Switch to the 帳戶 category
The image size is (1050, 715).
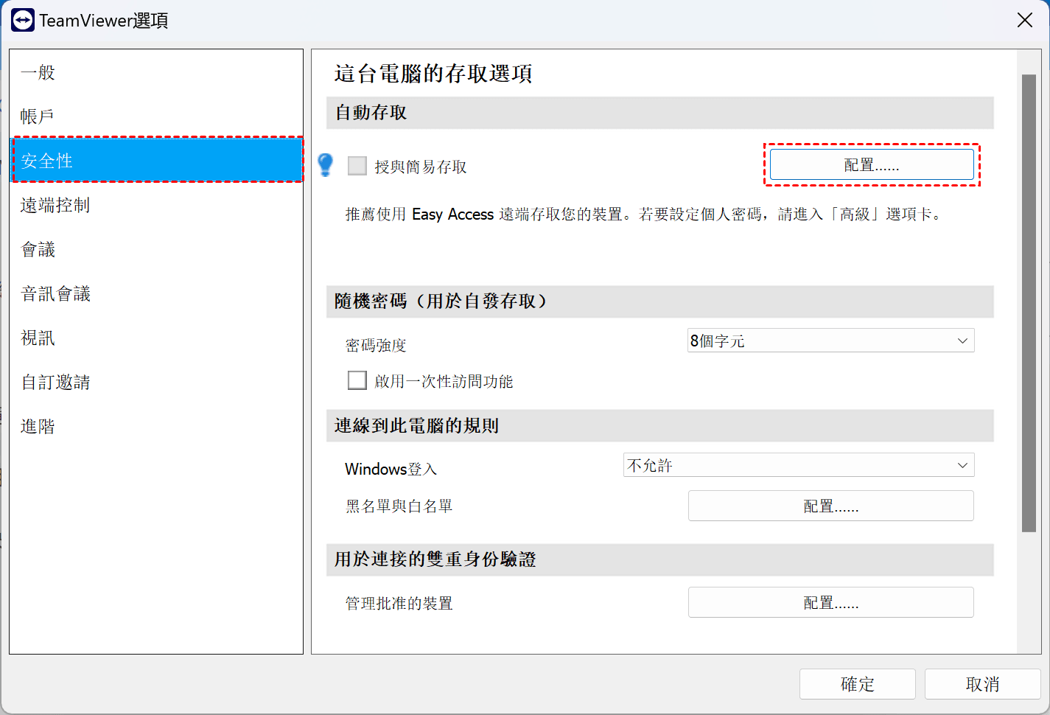156,116
